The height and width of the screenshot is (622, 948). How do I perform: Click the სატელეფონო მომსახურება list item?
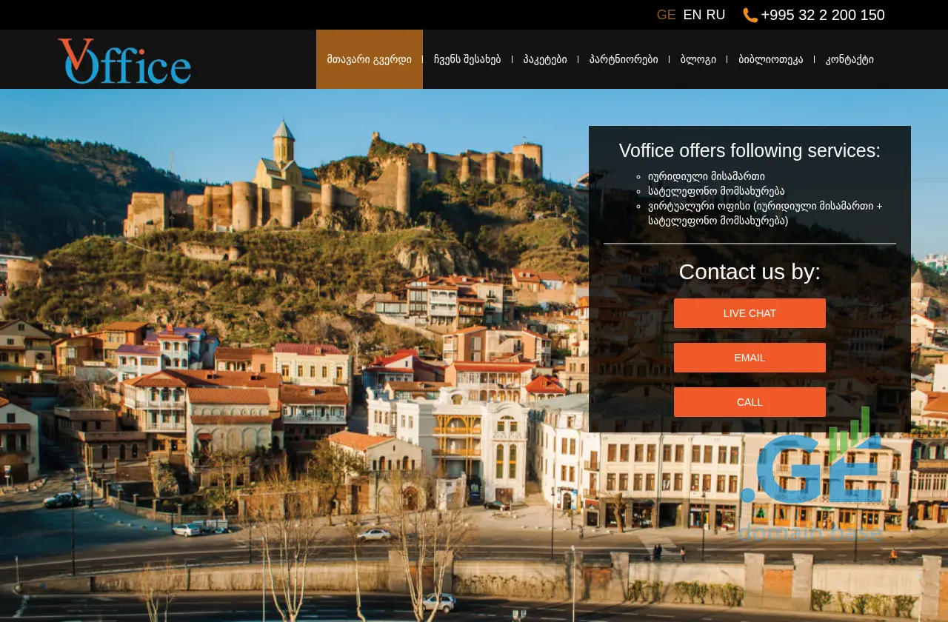pyautogui.click(x=716, y=191)
